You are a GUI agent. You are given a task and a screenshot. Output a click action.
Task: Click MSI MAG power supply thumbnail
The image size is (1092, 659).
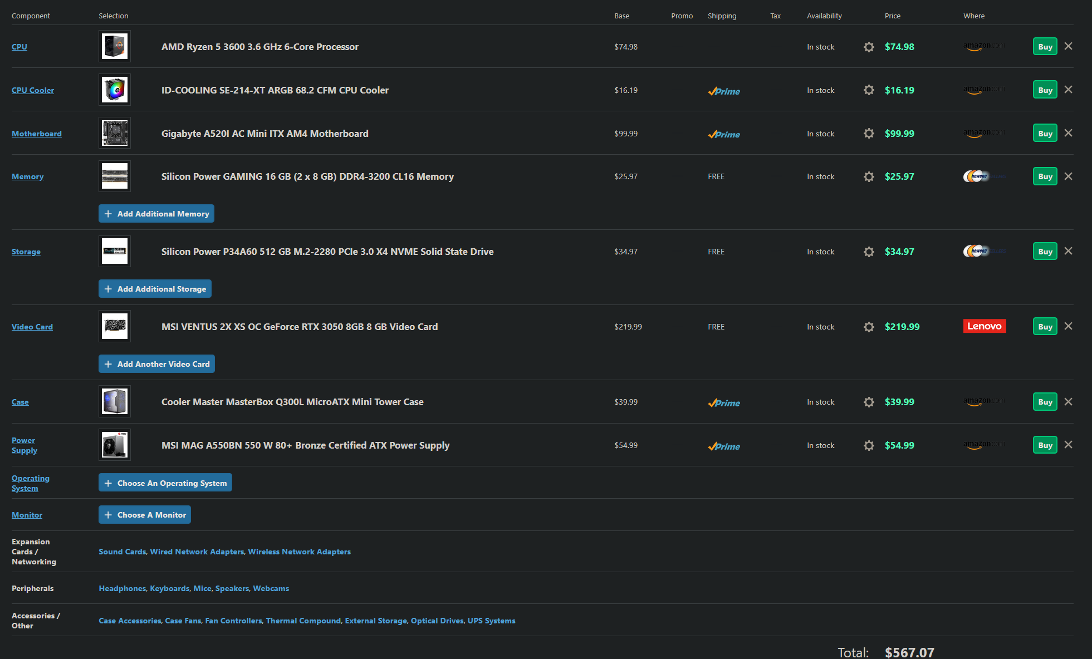(115, 445)
